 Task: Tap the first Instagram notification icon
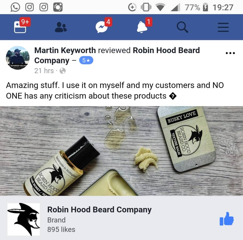tap(29, 7)
